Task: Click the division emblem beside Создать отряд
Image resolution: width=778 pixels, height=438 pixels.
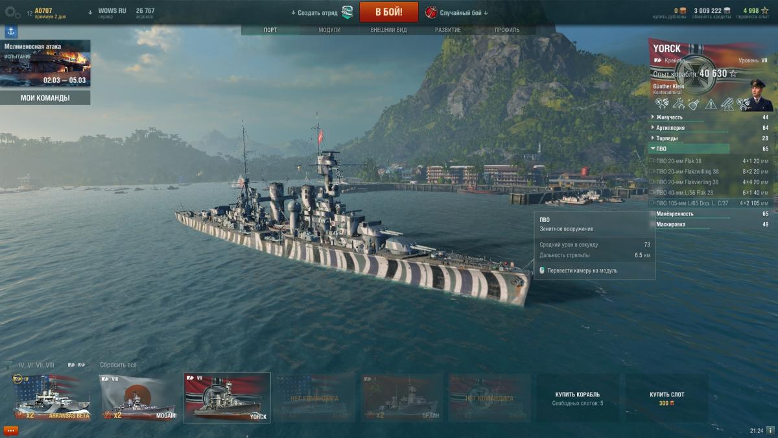Action: click(x=348, y=12)
